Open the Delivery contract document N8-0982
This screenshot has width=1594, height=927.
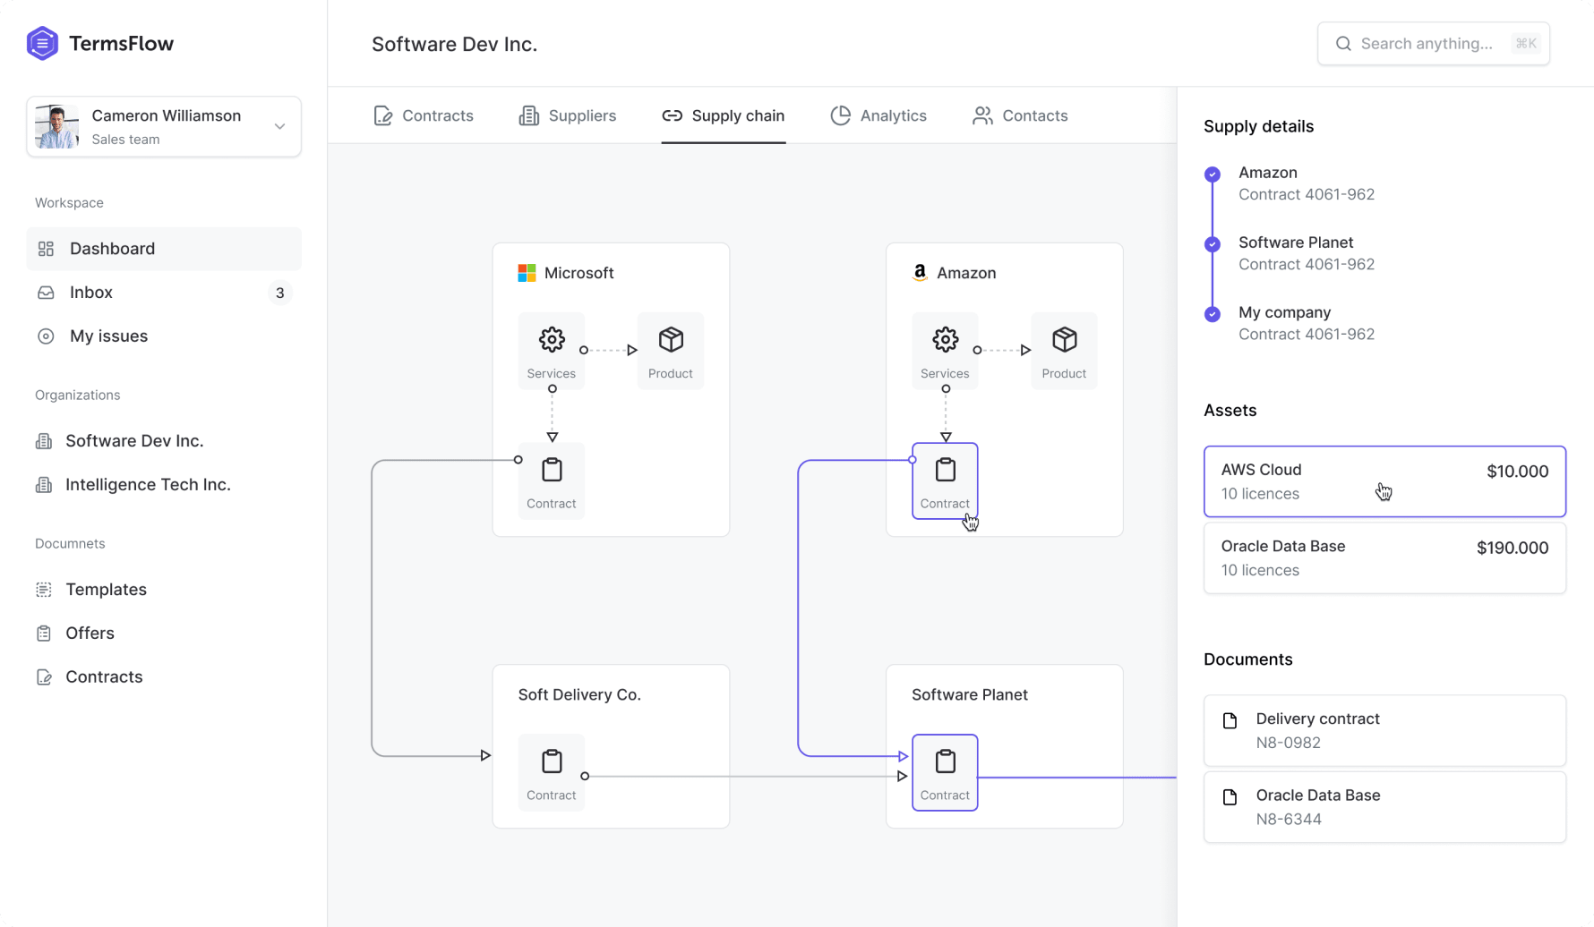1384,730
